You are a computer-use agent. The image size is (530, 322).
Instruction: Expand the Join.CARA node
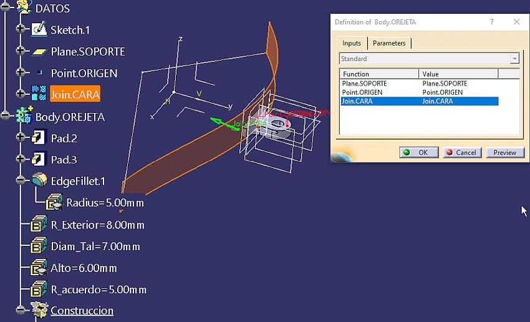[21, 94]
